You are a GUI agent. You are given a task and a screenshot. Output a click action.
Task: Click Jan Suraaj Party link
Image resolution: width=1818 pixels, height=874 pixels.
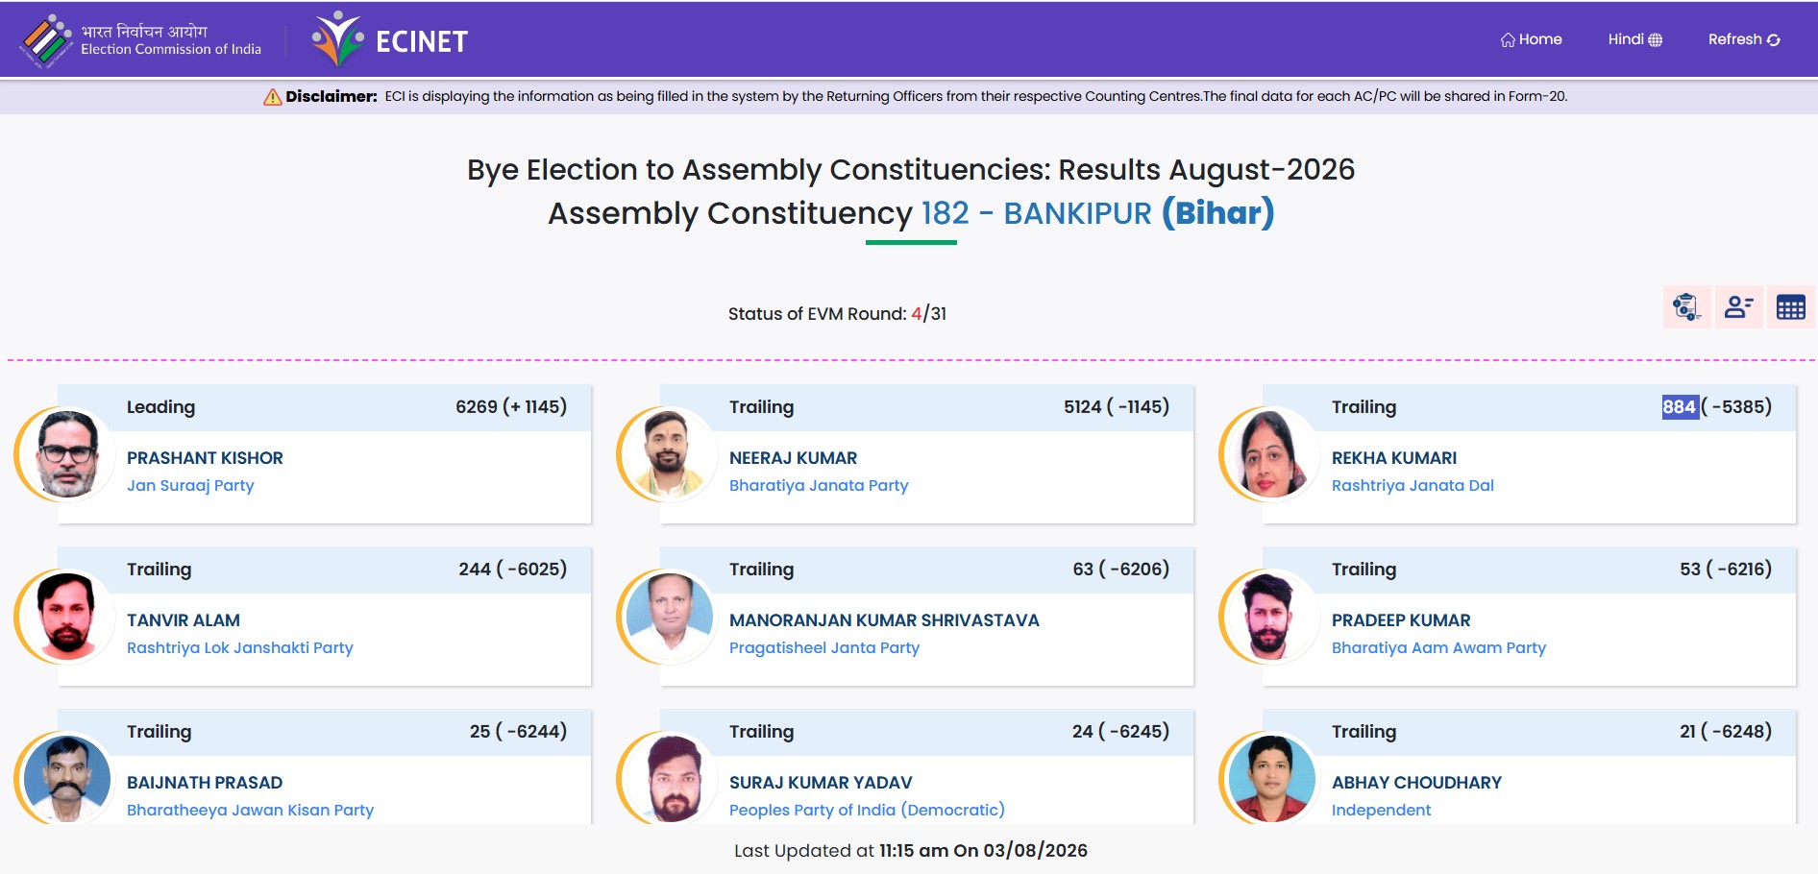190,485
